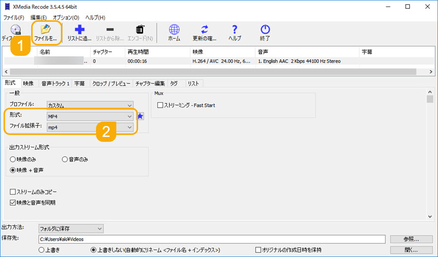Open the 編集(E) menu
The width and height of the screenshot is (438, 257).
(39, 18)
